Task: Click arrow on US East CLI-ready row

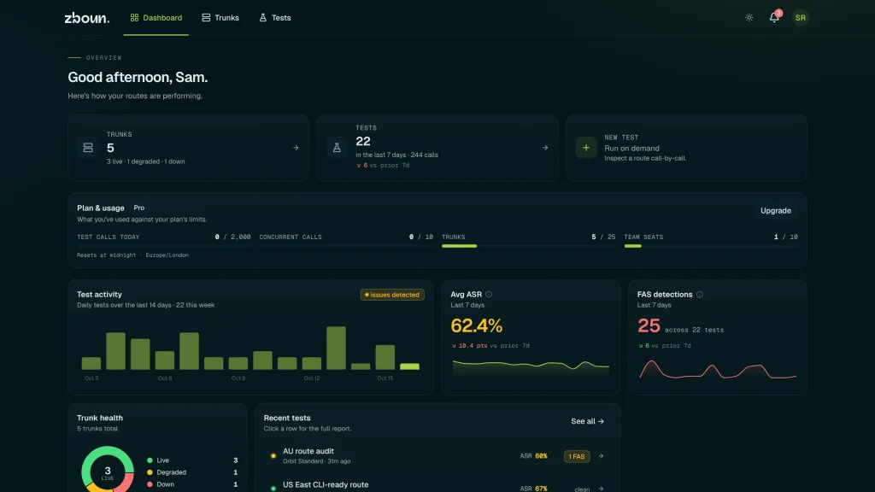Action: click(x=601, y=489)
